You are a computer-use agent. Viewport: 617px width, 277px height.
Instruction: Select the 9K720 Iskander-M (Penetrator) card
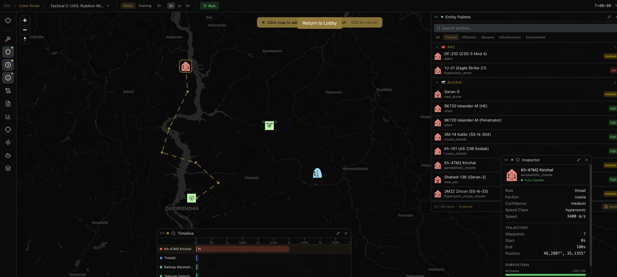[524, 123]
